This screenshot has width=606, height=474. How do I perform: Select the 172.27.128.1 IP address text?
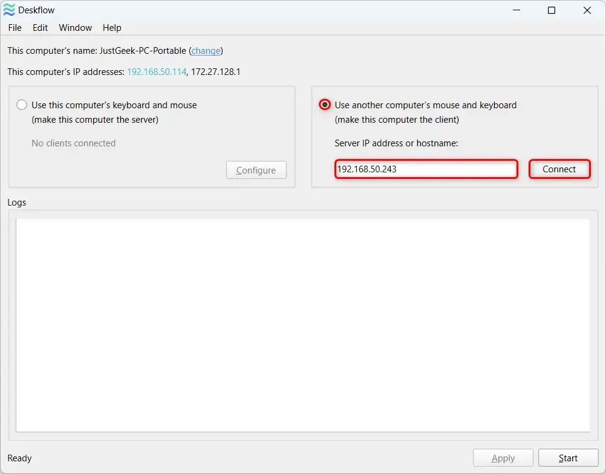(216, 72)
